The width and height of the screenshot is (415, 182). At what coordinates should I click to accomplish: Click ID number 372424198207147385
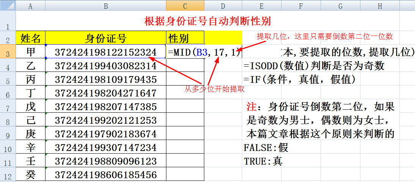tap(106, 106)
